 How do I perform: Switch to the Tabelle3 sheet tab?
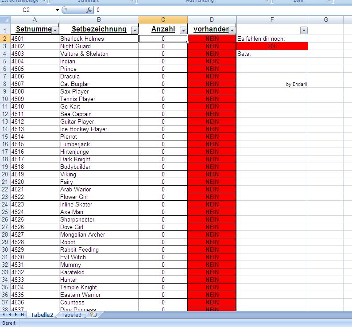(71, 315)
